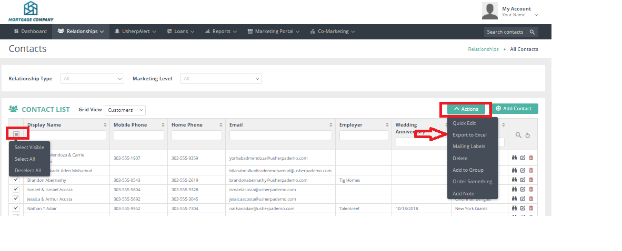622x251 pixels.
Task: Click the search icon in Search contacts box
Action: click(x=532, y=32)
